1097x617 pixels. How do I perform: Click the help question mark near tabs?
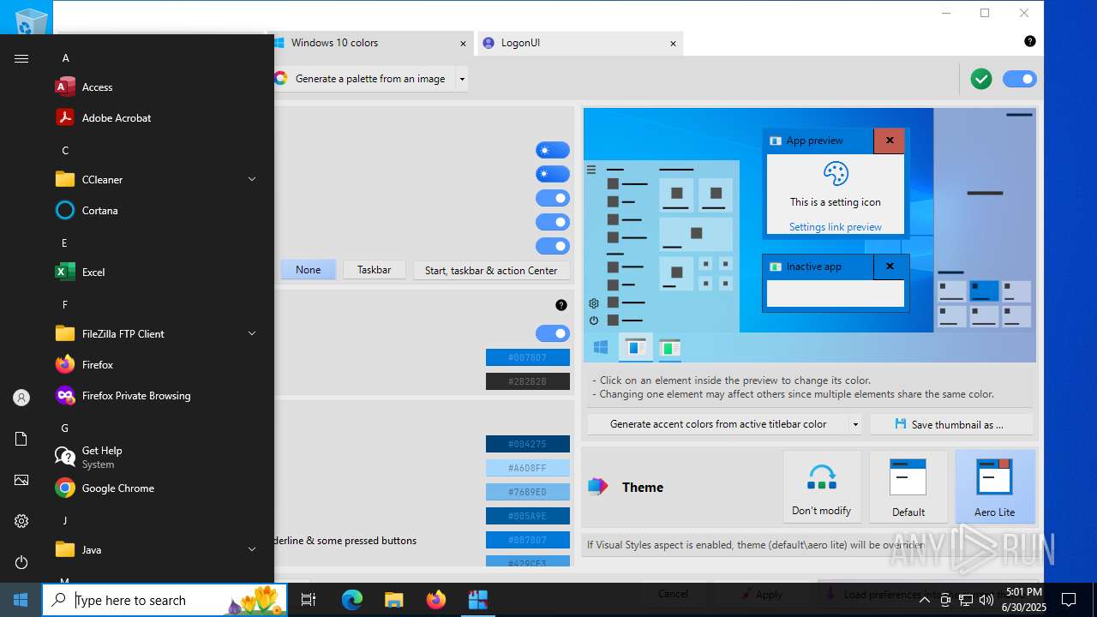(1029, 41)
